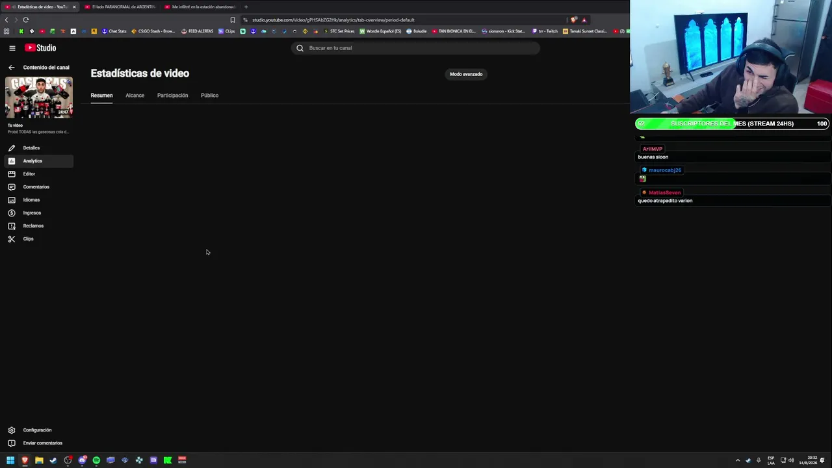Open the Reclamos icon in the sidebar
The height and width of the screenshot is (468, 832).
[11, 226]
